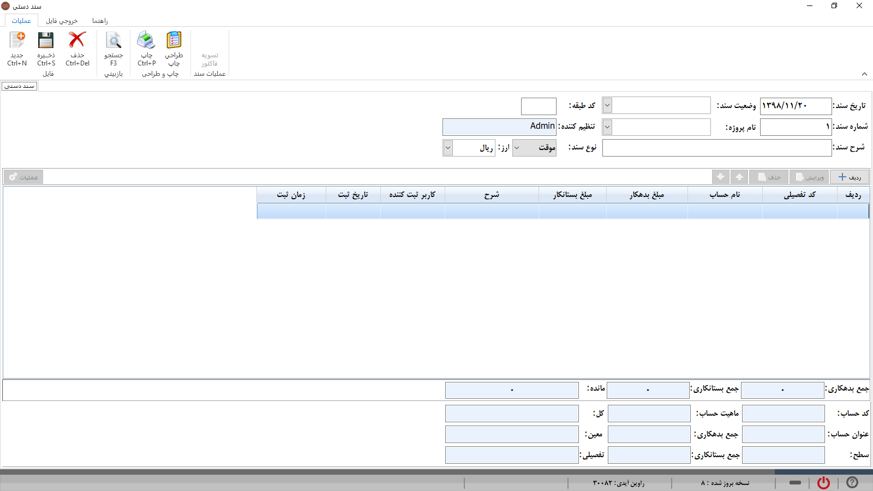
Task: Expand the project name dropdown (نام پروژه)
Action: tap(607, 127)
